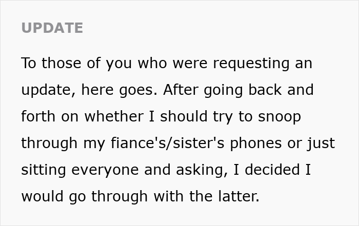
Task: Click the word 'should' in third line
Action: [184, 116]
